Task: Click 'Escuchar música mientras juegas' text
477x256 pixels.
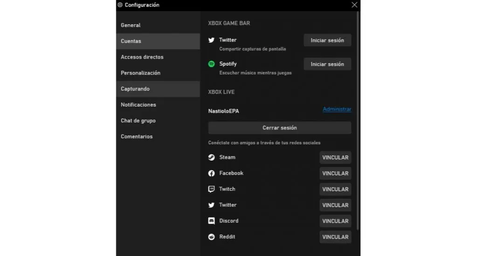Action: tap(256, 73)
